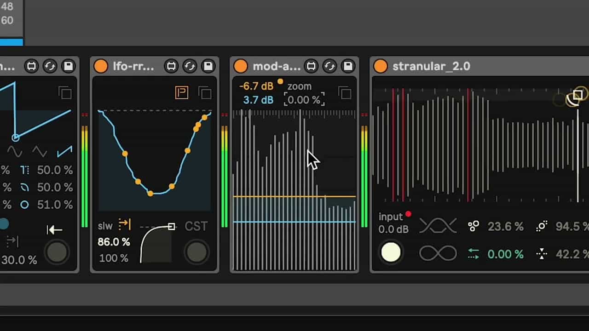Click the infinity loop icon in stranular
589x331 pixels.
click(x=438, y=253)
